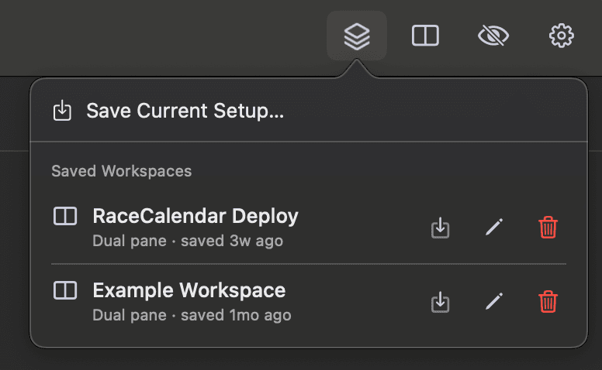602x370 pixels.
Task: Choose Save Current Setup... menu item
Action: click(309, 111)
